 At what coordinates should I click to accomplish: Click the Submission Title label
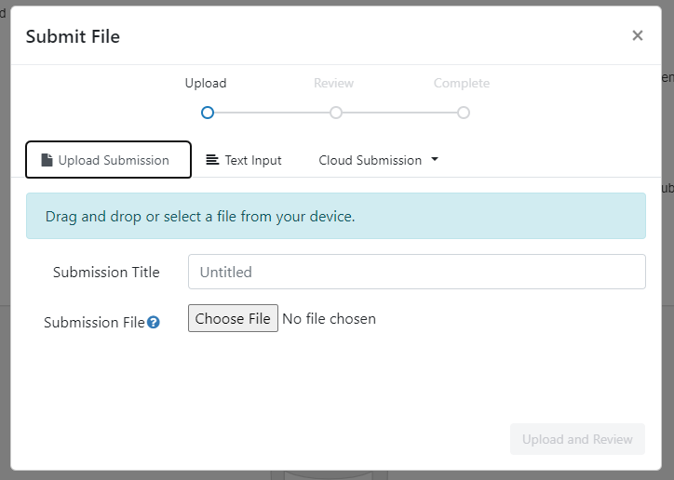coord(106,273)
